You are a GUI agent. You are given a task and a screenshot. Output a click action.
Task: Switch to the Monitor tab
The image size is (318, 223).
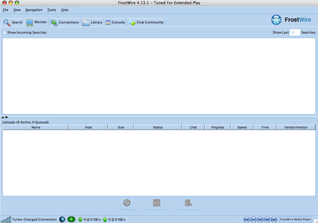point(37,22)
